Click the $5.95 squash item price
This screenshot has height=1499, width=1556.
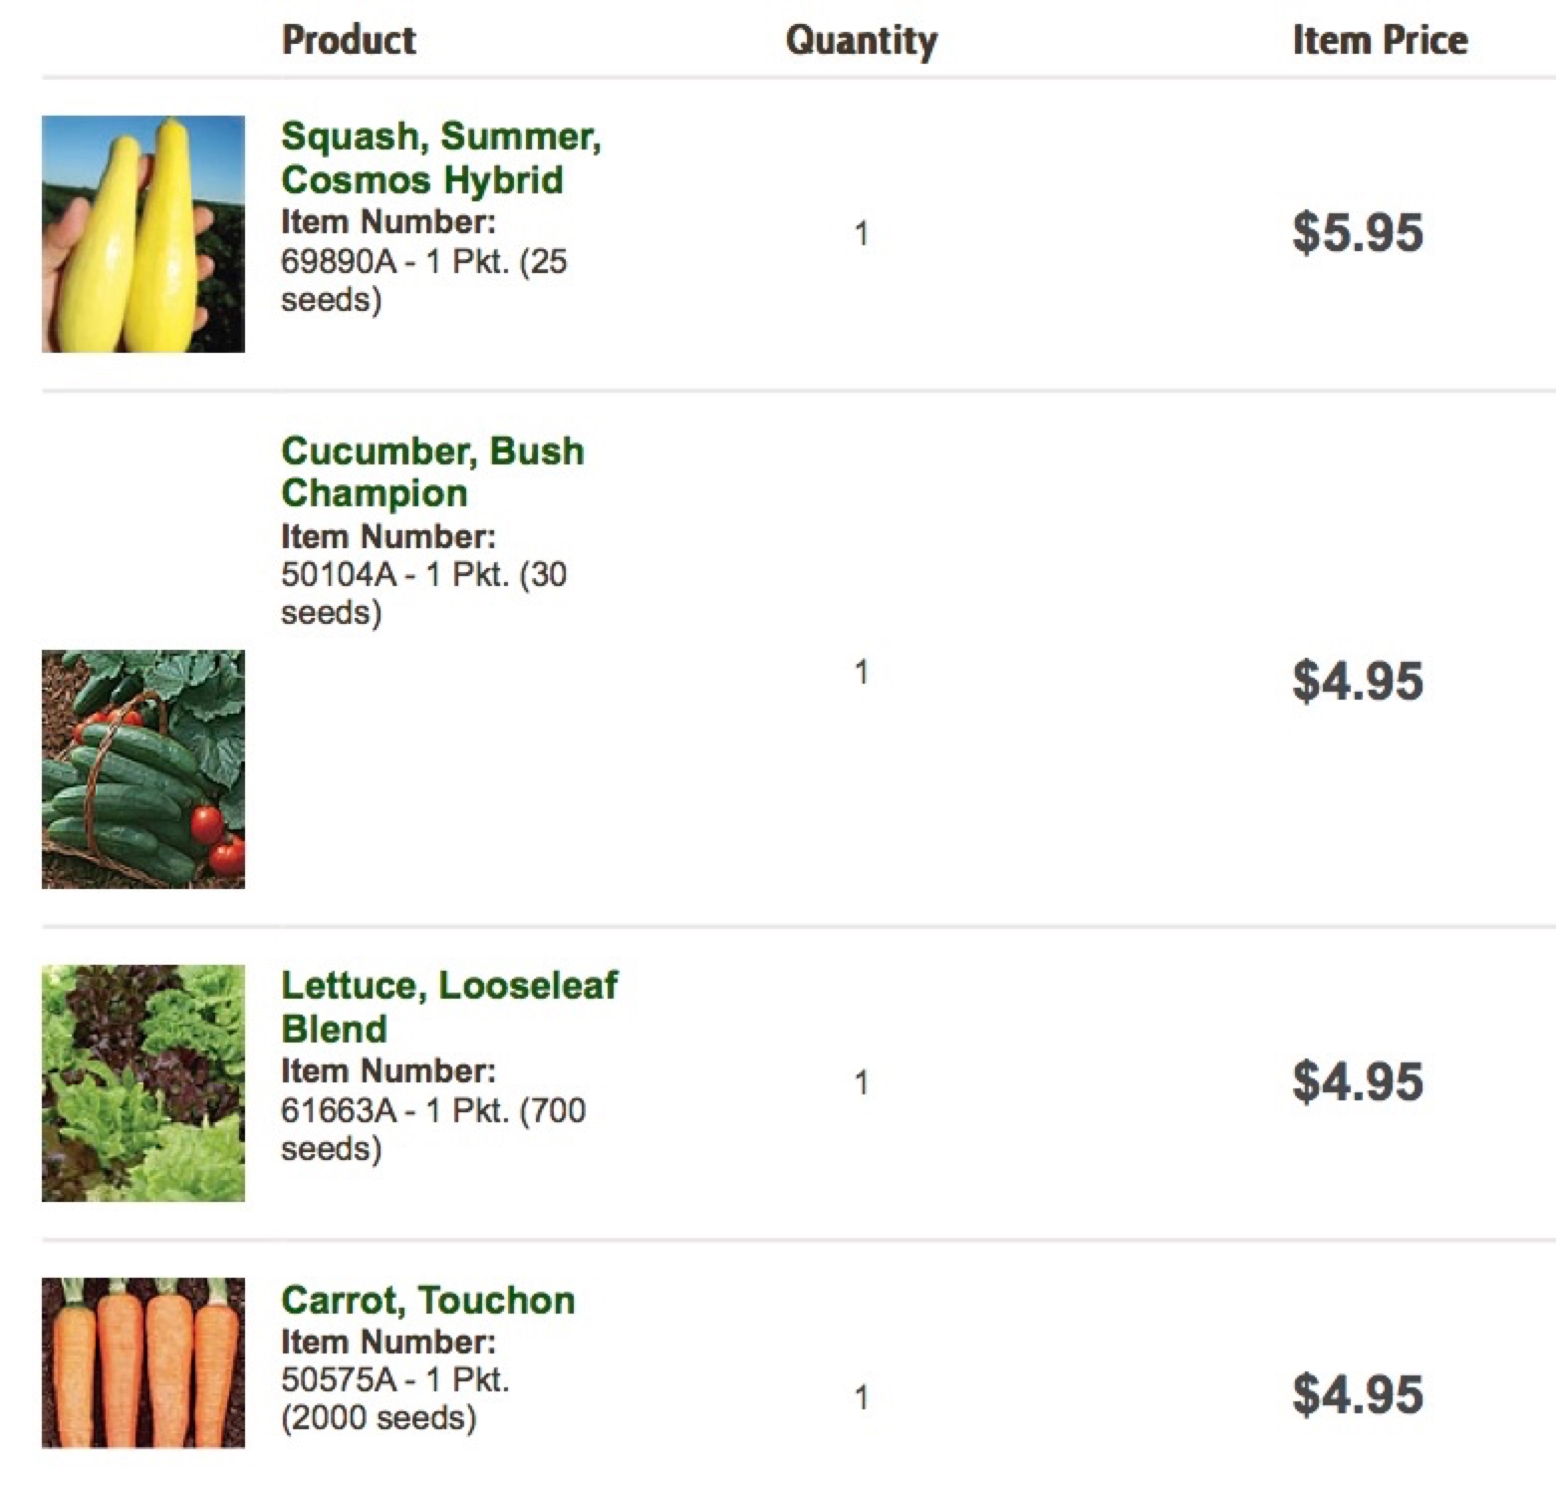1358,233
